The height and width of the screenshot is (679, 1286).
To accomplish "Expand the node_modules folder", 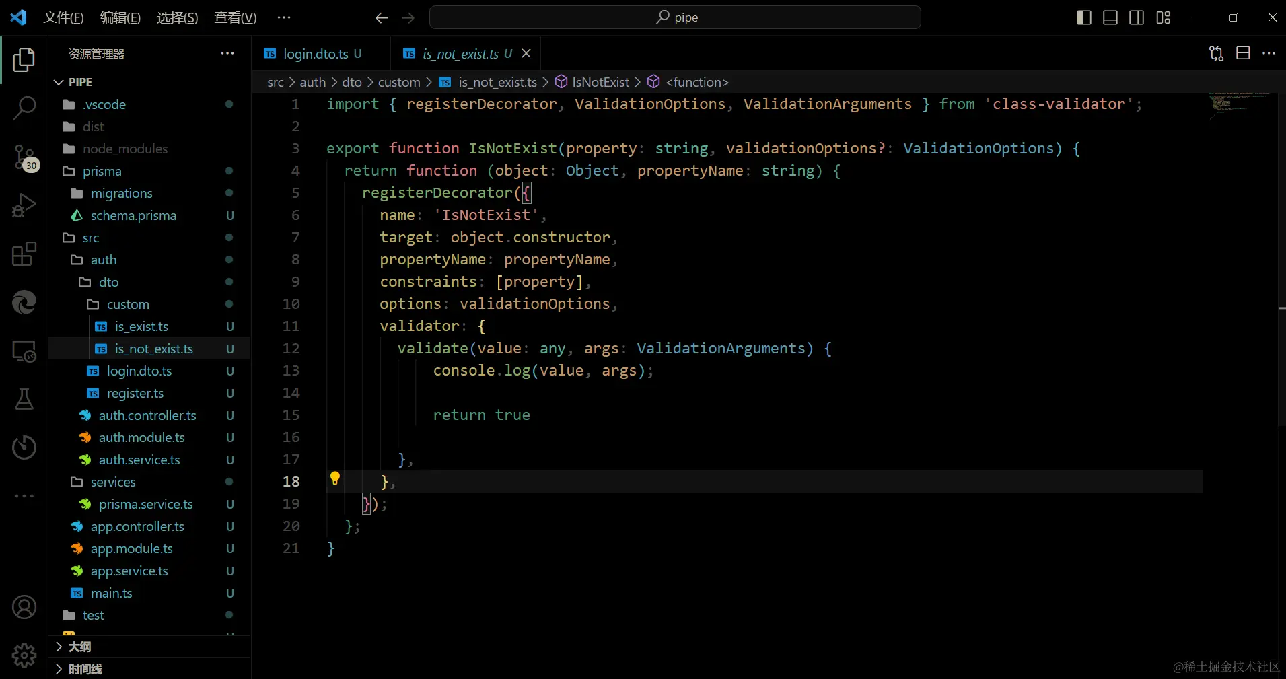I will point(149,149).
